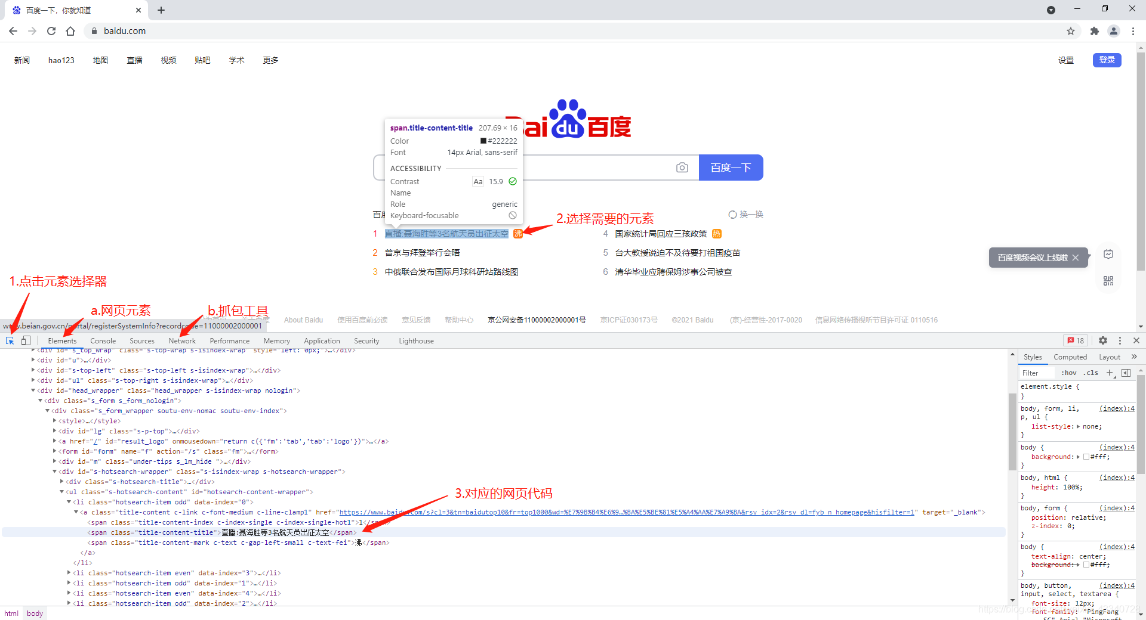Viewport: 1146px width, 620px height.
Task: Toggle computed styles sidebar icon
Action: click(x=1126, y=373)
